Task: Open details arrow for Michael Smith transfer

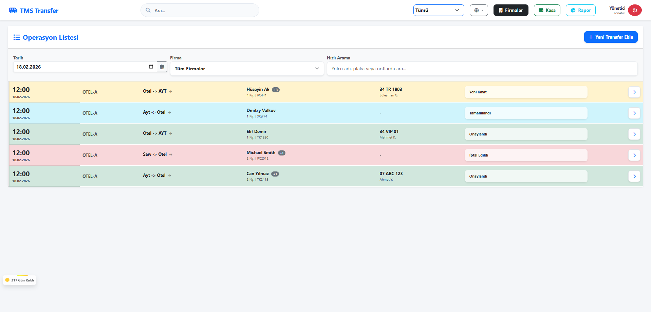Action: 634,155
